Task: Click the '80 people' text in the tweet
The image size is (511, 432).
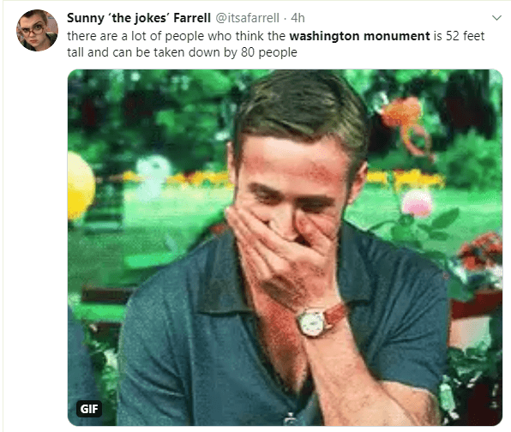Action: tap(269, 52)
